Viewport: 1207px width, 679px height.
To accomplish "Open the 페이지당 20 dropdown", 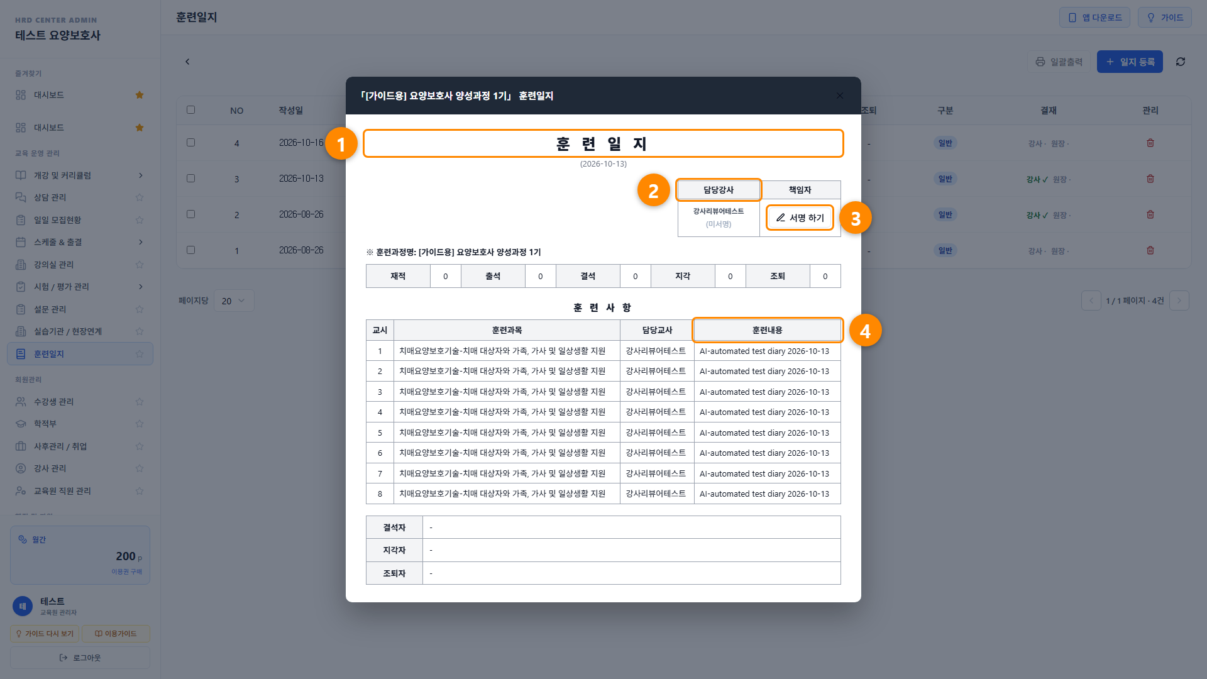I will 234,301.
